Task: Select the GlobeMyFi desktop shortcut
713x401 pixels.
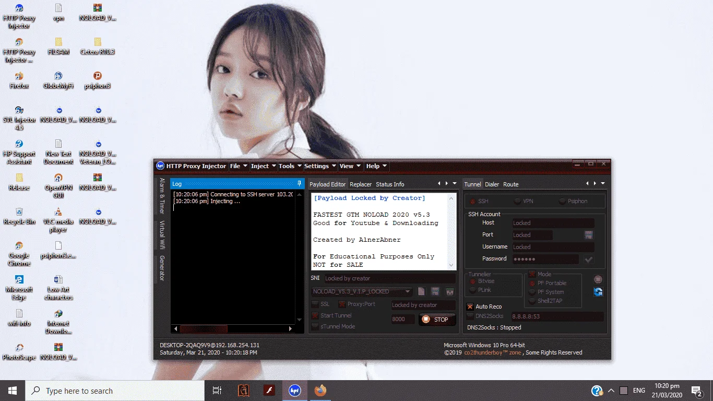Action: point(58,80)
